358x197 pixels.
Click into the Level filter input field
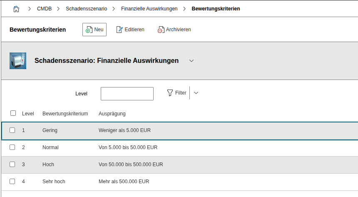pyautogui.click(x=127, y=94)
